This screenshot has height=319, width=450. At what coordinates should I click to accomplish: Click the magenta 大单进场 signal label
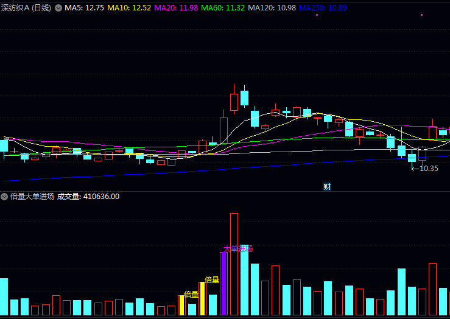point(237,248)
